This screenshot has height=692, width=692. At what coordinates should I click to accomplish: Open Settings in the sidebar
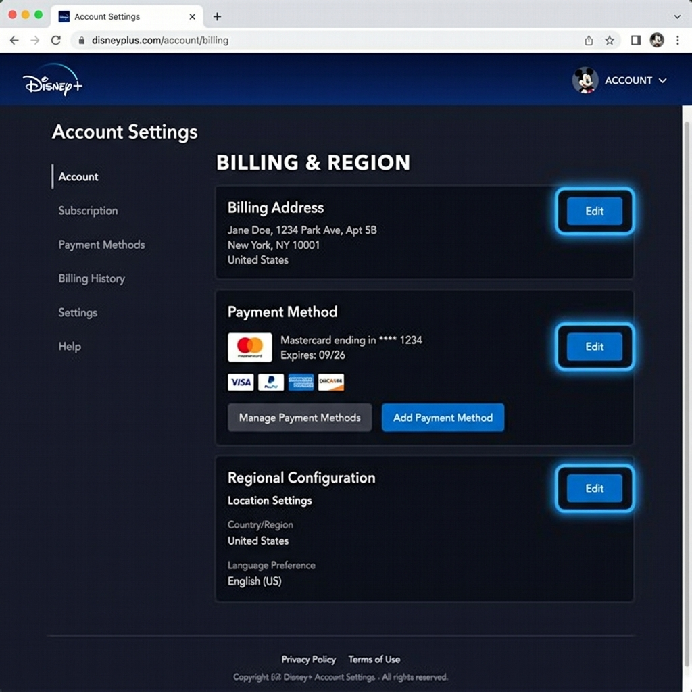pos(78,312)
